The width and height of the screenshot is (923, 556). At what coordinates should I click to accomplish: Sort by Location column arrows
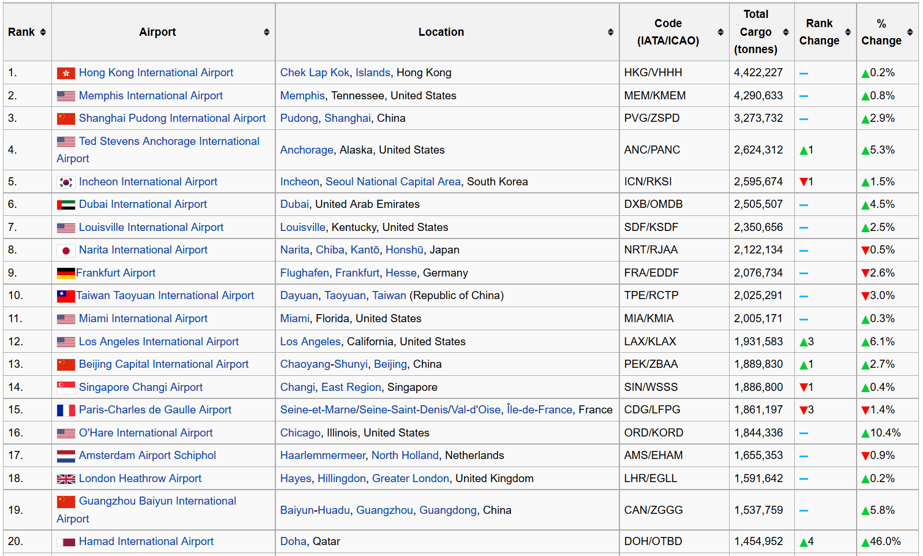pyautogui.click(x=611, y=32)
